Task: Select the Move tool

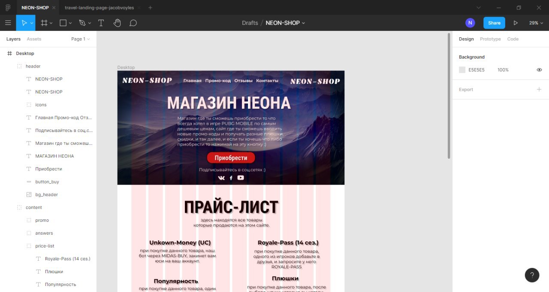Action: tap(24, 23)
